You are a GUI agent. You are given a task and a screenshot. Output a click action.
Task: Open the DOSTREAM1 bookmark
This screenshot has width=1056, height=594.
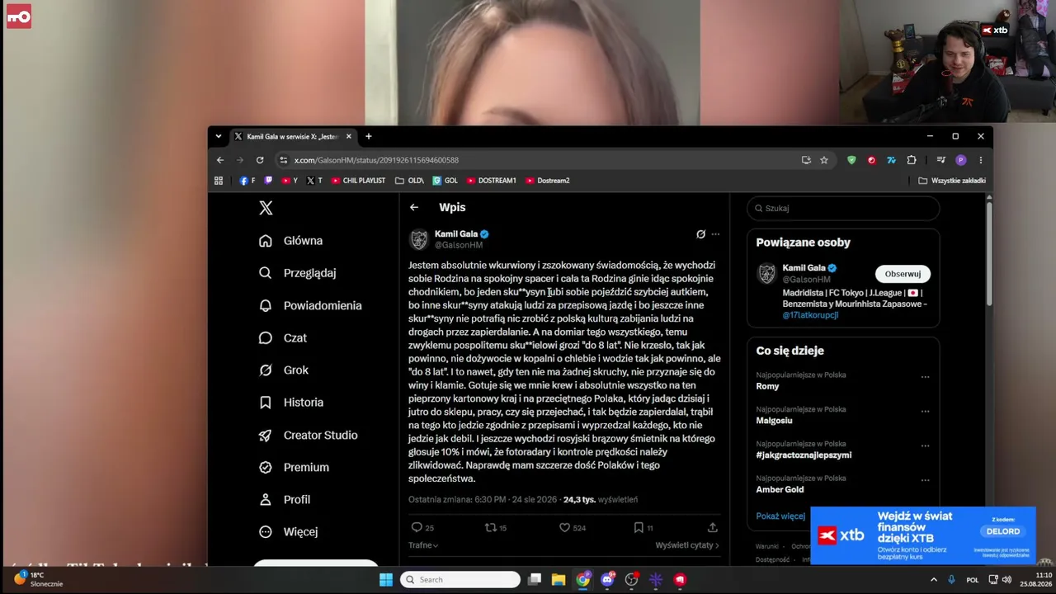coord(491,181)
